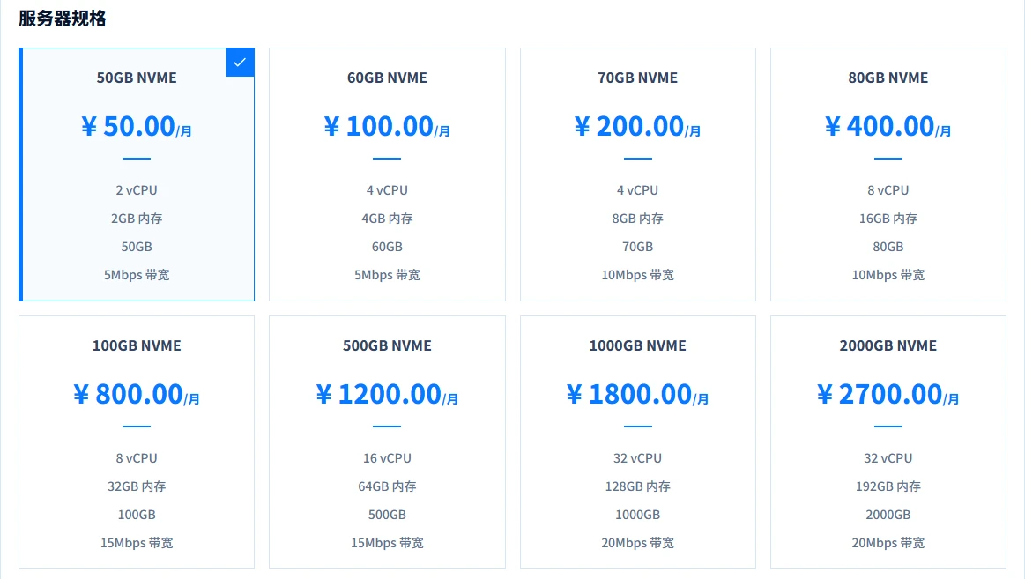Screen dimensions: 1025x579
Task: Choose the 70GB NVME server plan
Action: pos(638,174)
